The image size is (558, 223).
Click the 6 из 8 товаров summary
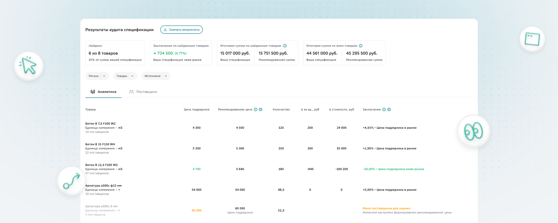[x=103, y=53]
